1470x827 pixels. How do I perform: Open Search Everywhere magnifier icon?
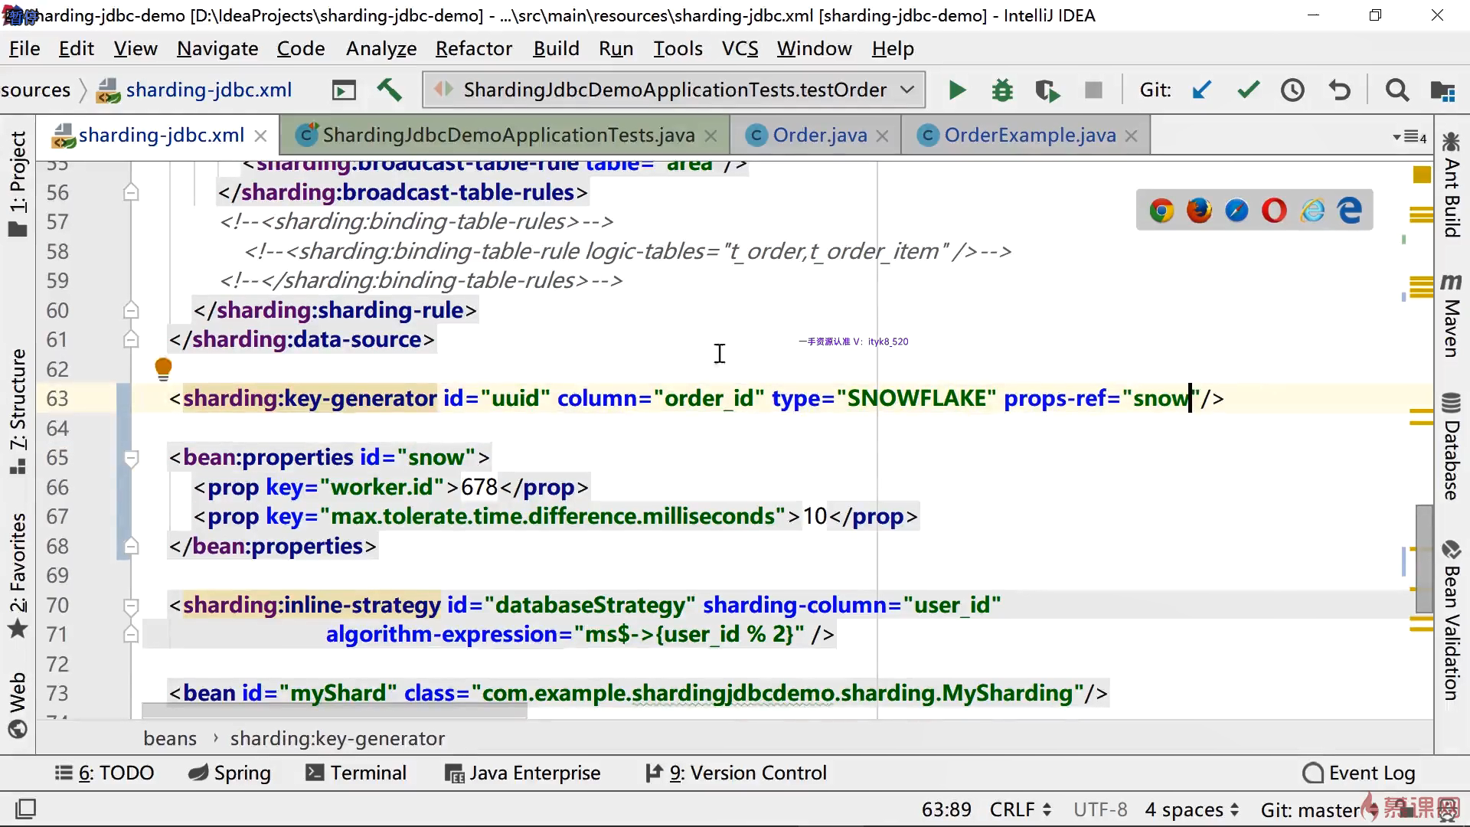pyautogui.click(x=1397, y=90)
